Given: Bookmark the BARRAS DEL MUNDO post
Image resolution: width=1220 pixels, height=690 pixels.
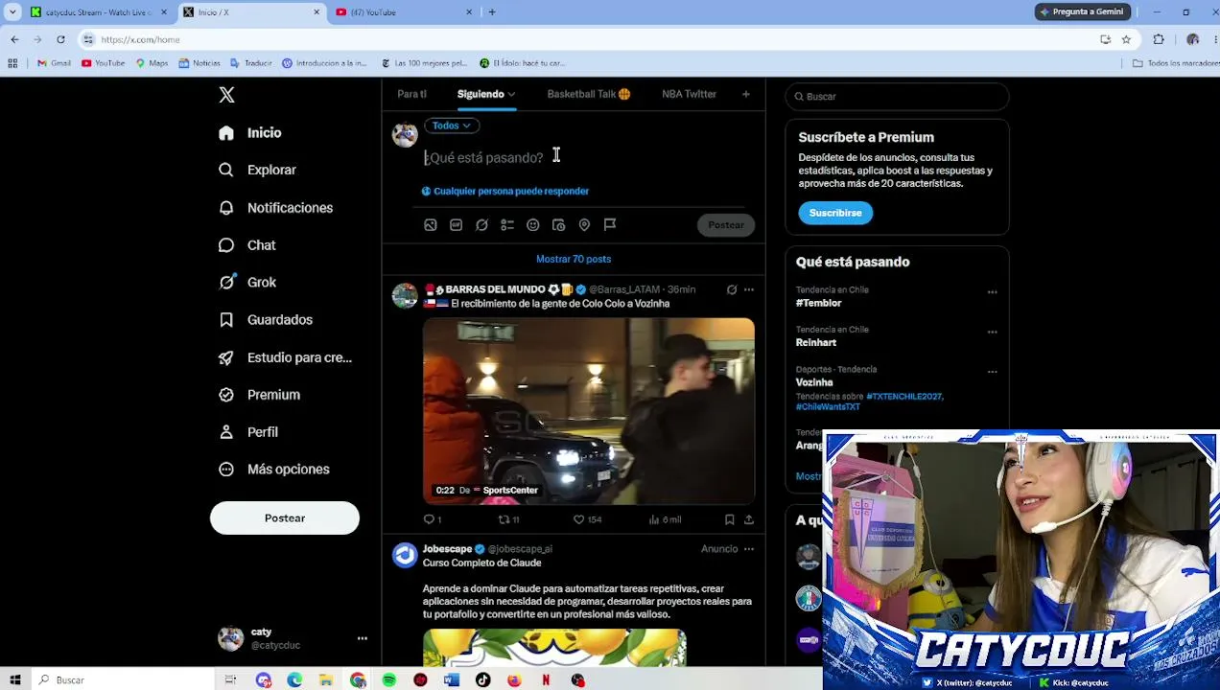Looking at the screenshot, I should pyautogui.click(x=730, y=519).
